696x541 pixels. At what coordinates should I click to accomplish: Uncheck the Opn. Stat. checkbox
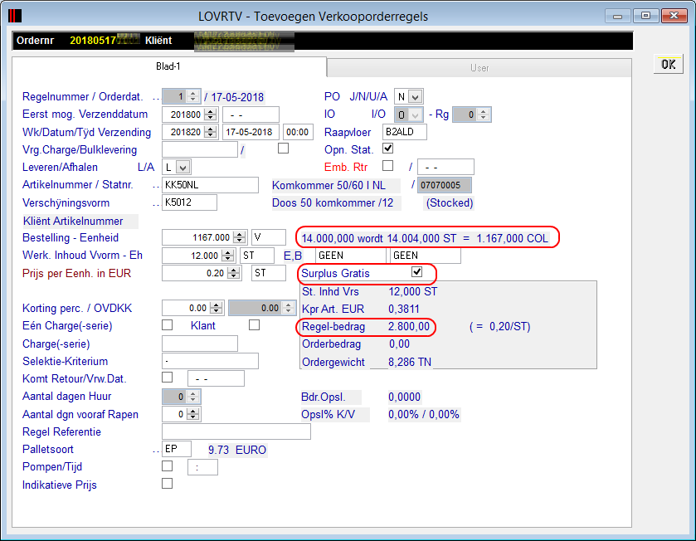click(388, 149)
